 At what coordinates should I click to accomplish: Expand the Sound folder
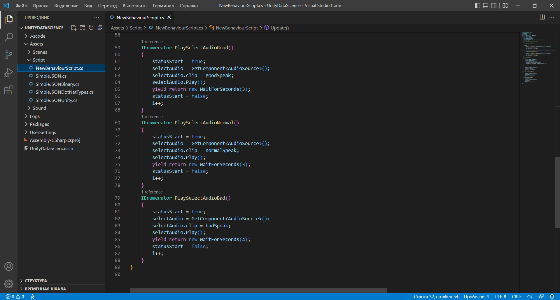[61, 108]
